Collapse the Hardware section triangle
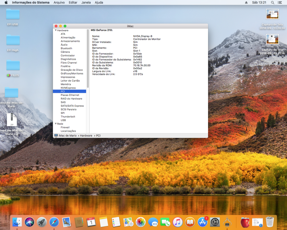The height and width of the screenshot is (230, 287). 56,30
